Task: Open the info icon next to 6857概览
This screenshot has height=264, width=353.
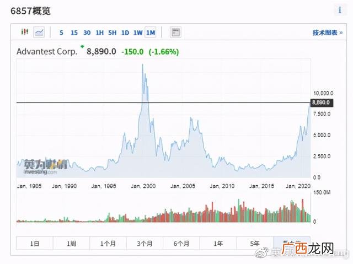Action: (x=340, y=10)
